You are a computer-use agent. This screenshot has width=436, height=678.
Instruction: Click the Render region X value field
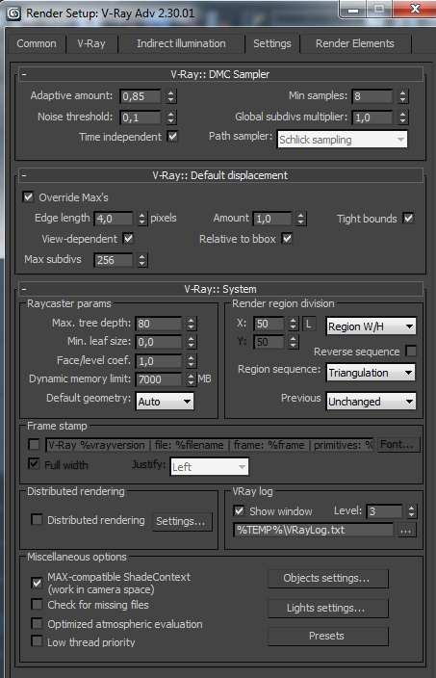pos(269,324)
